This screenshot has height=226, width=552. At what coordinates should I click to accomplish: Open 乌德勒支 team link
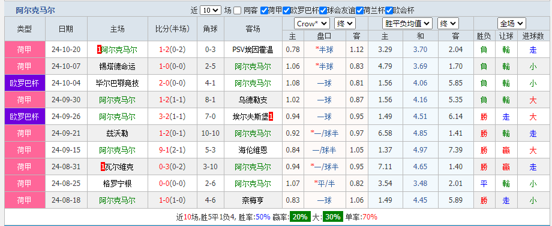253,100
